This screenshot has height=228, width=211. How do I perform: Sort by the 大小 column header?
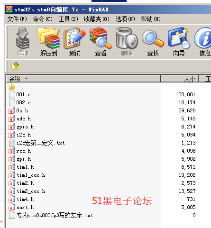(180, 79)
